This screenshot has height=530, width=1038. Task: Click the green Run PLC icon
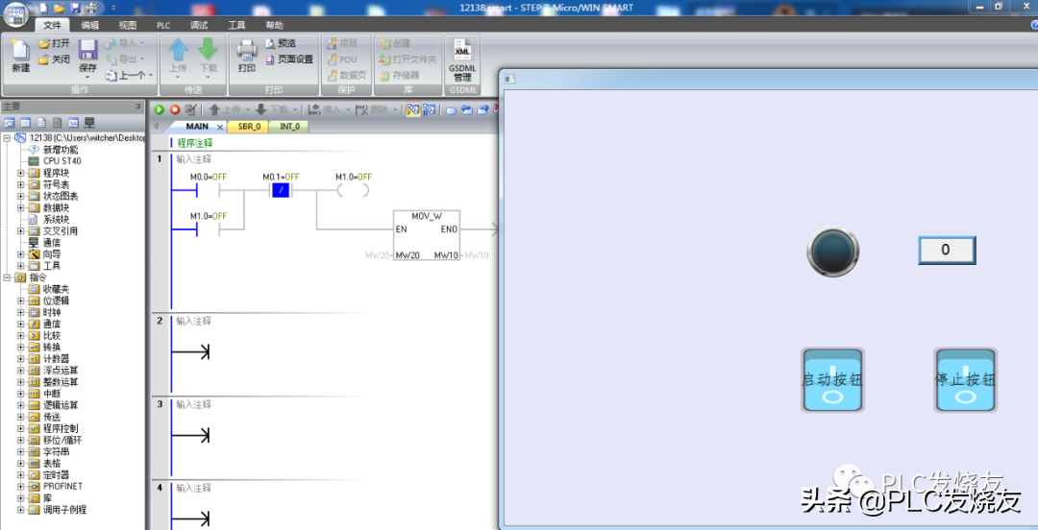(x=160, y=110)
